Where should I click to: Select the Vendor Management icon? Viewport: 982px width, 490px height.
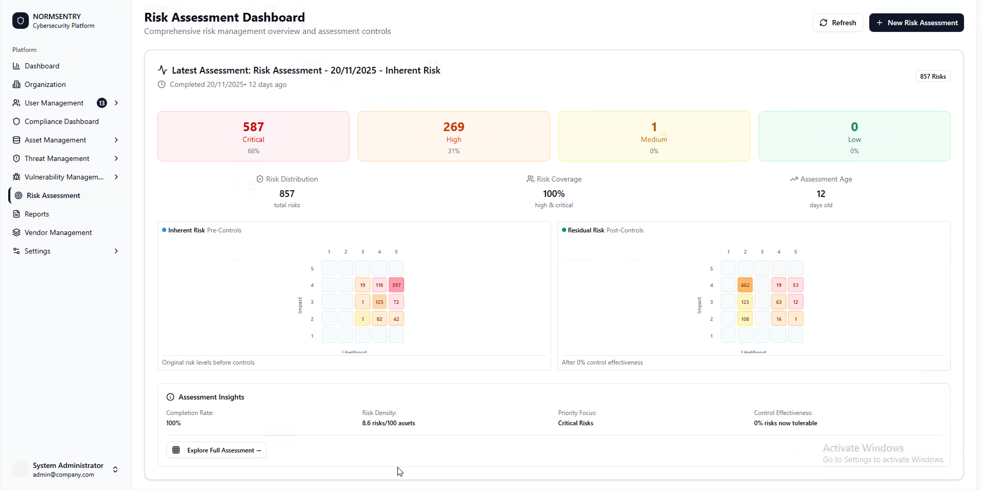(17, 232)
